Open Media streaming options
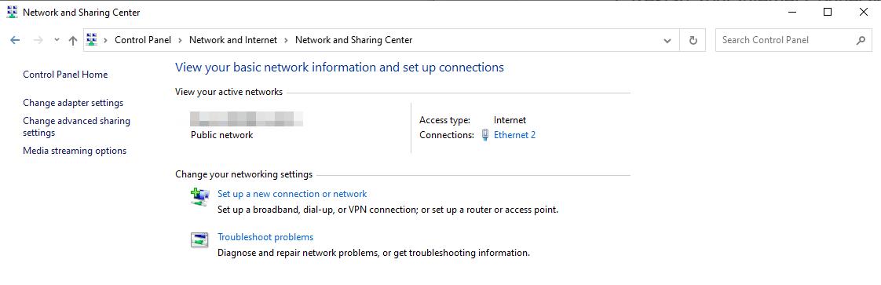The width and height of the screenshot is (881, 285). (x=75, y=151)
